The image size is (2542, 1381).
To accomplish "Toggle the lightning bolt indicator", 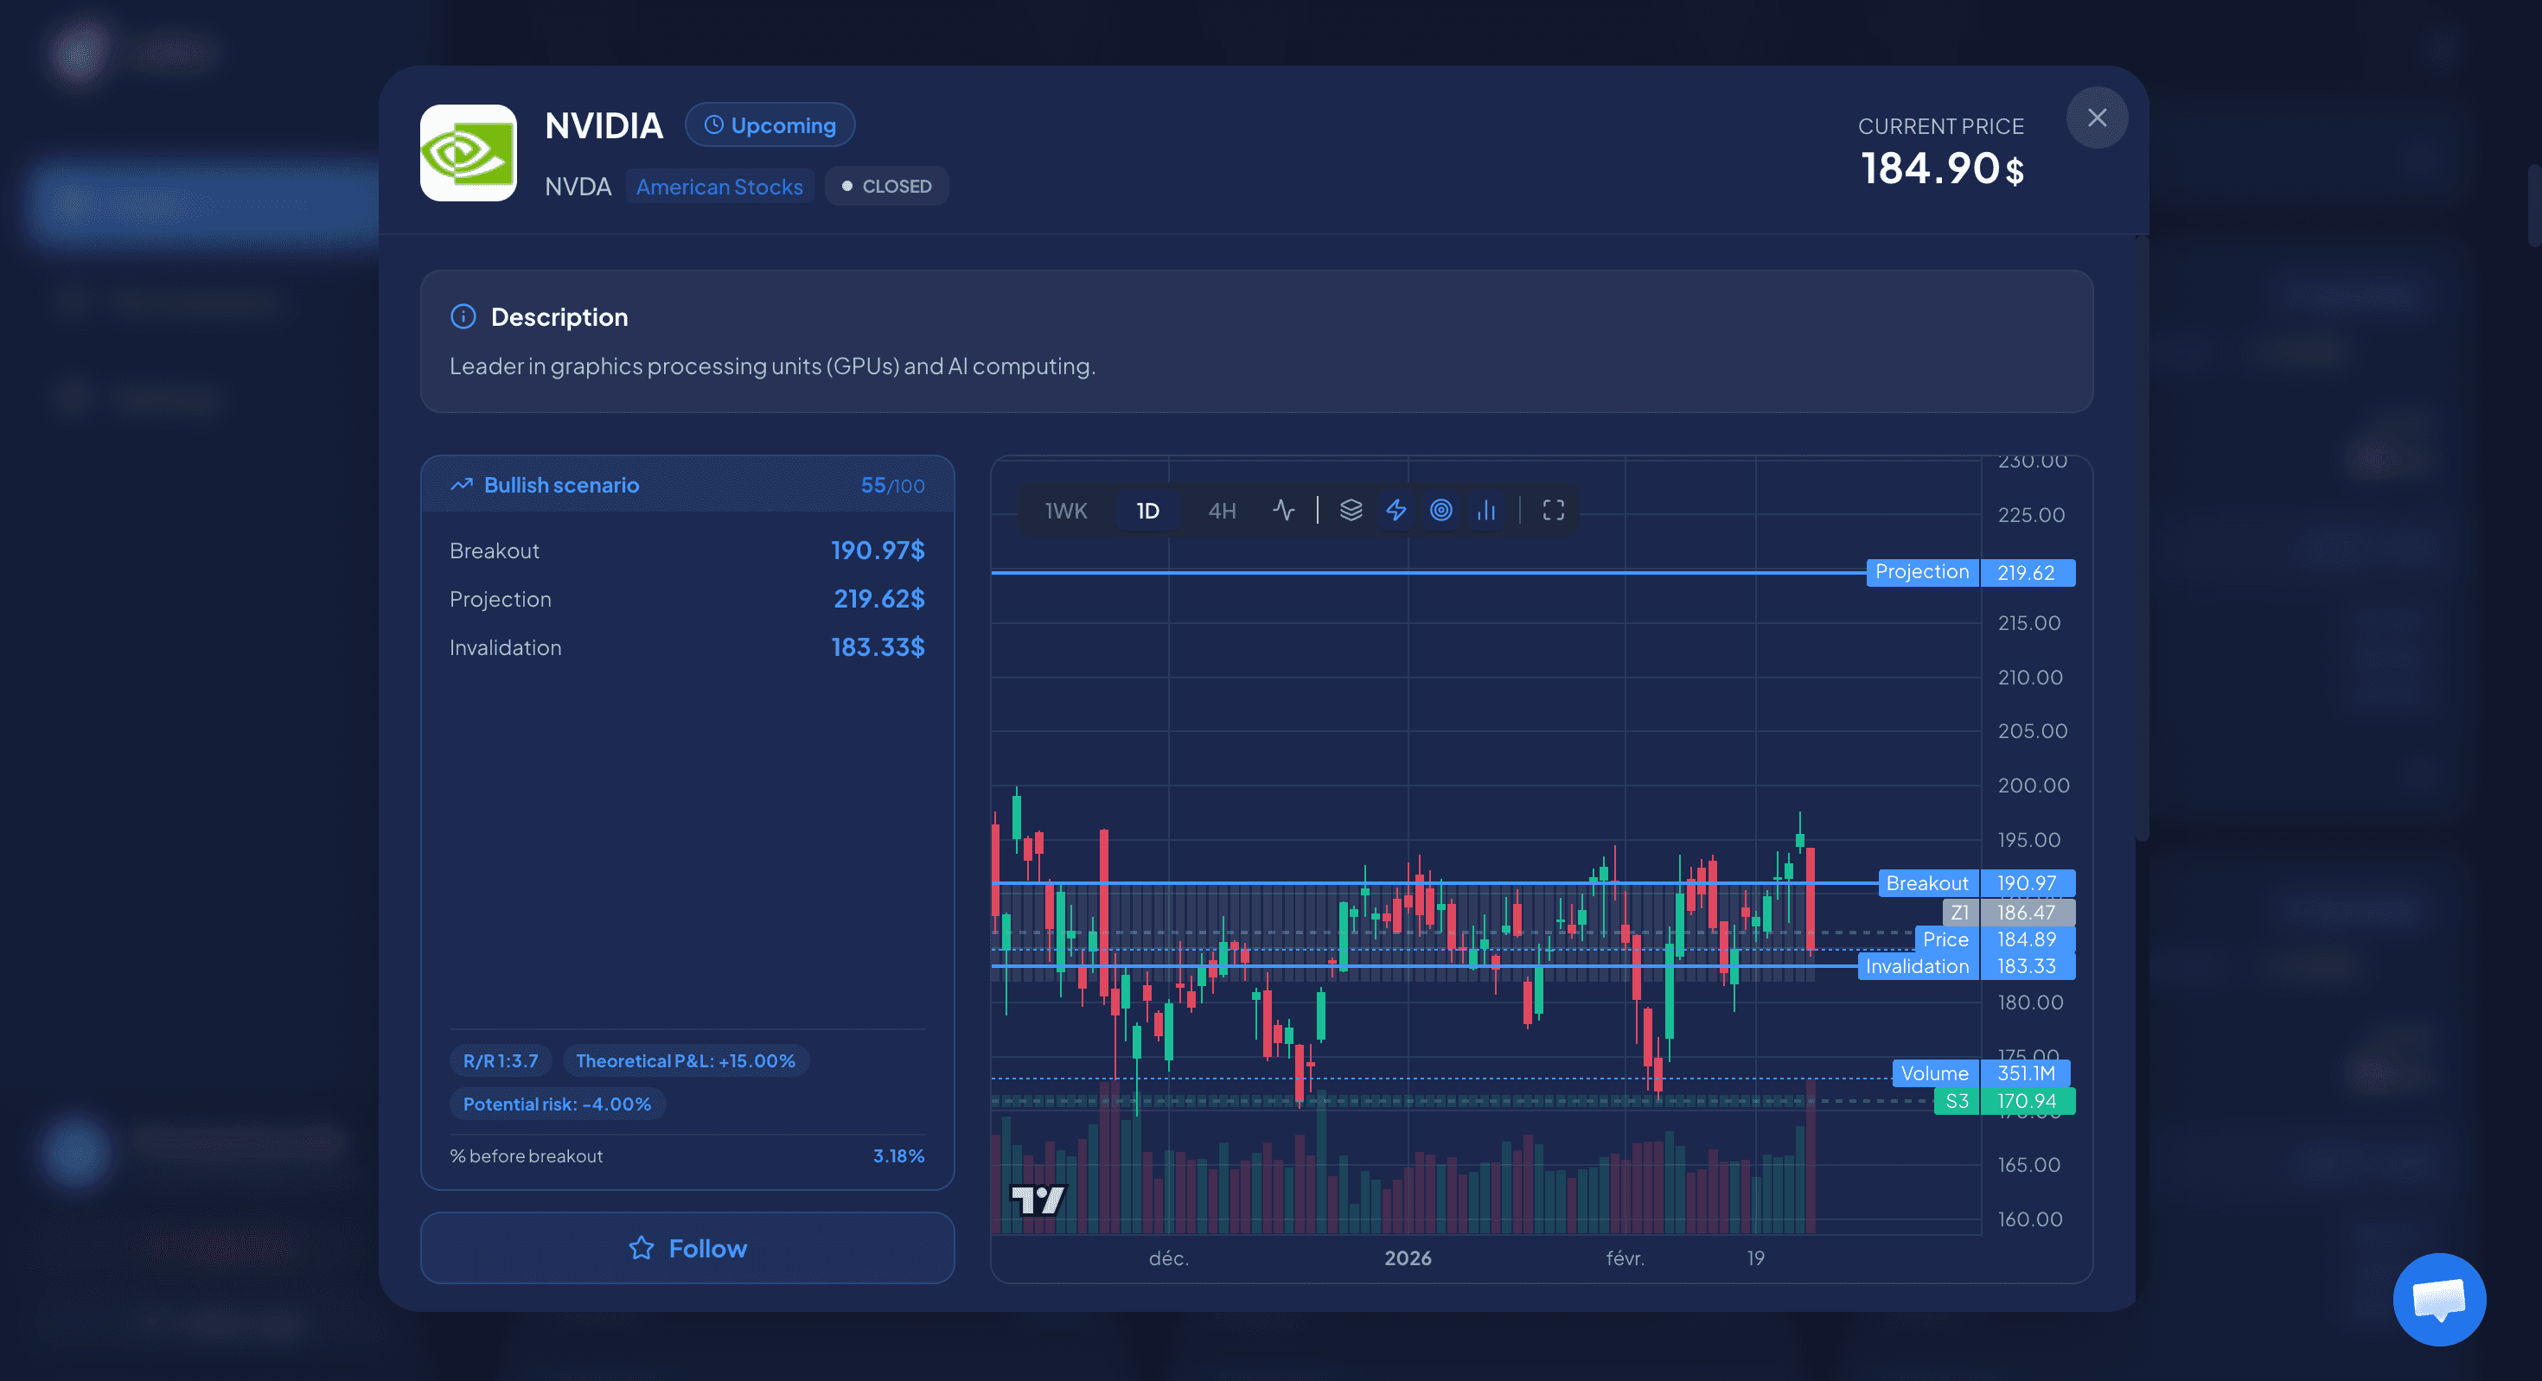I will pyautogui.click(x=1396, y=510).
